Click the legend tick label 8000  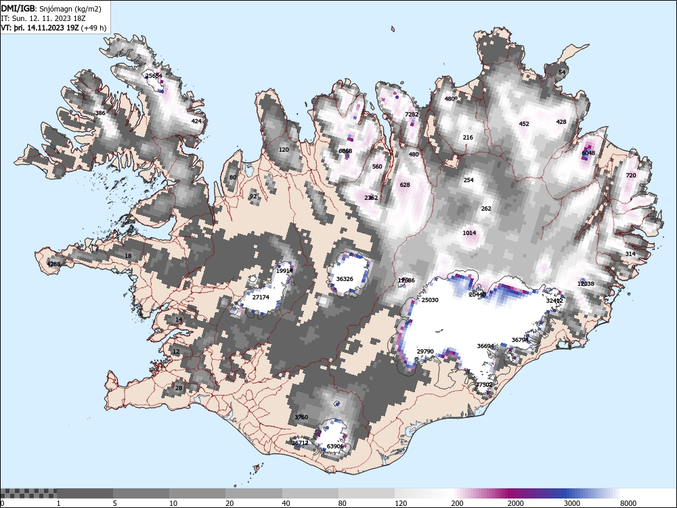pyautogui.click(x=629, y=503)
